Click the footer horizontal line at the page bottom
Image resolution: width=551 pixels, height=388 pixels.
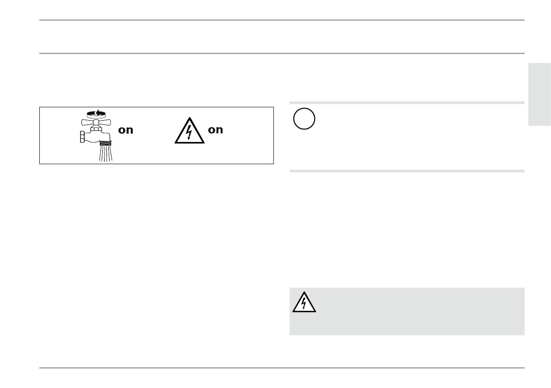click(282, 368)
